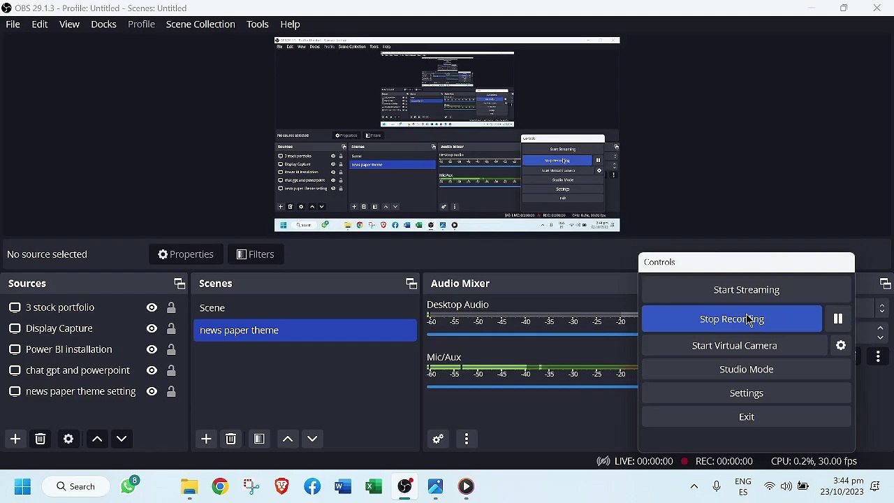Open the View menu
This screenshot has height=503, width=894.
pyautogui.click(x=69, y=24)
